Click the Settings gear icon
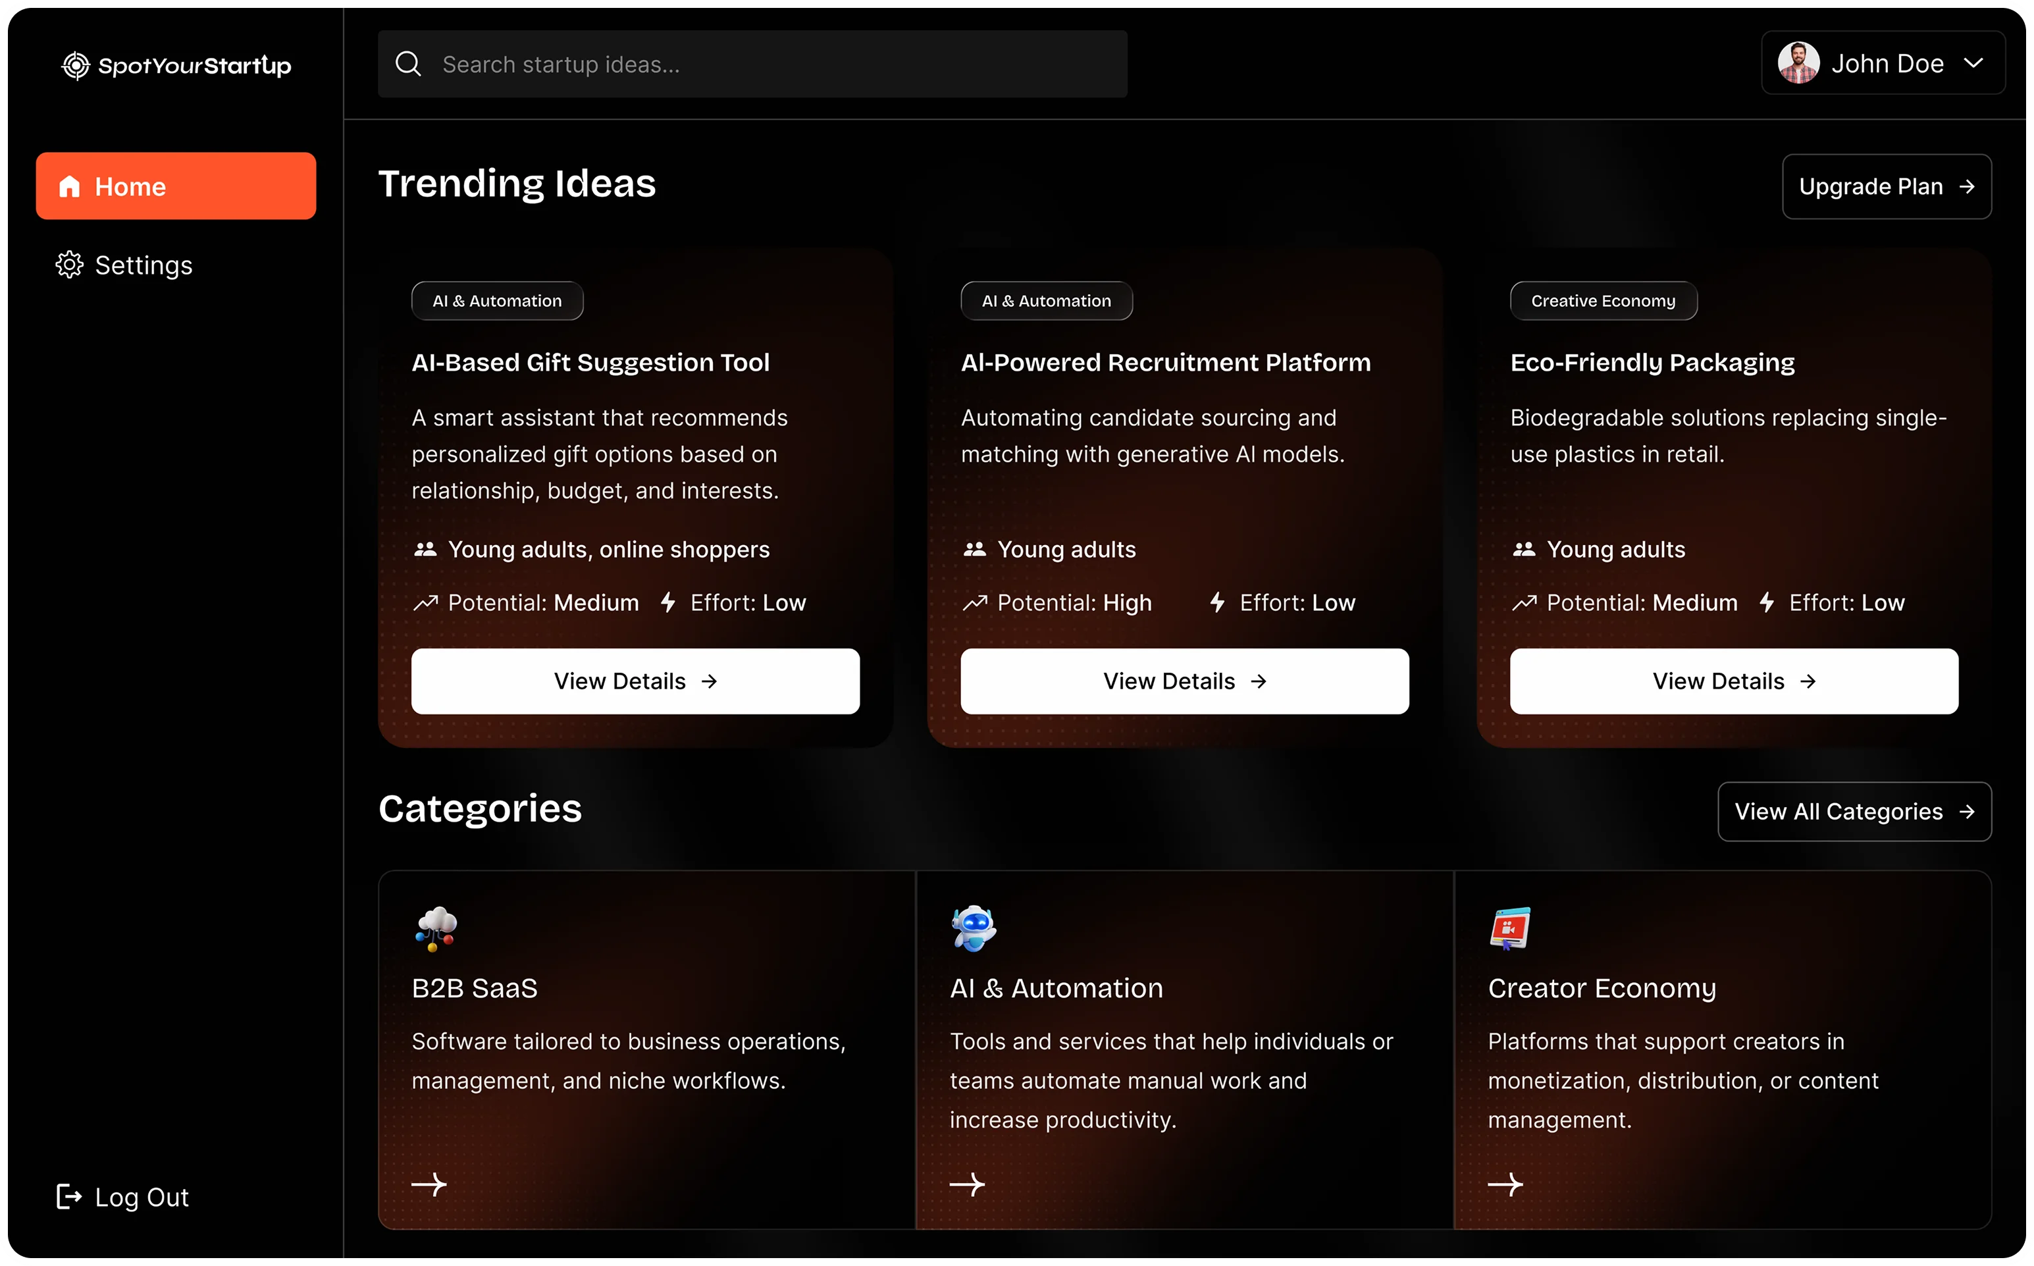 pyautogui.click(x=70, y=265)
